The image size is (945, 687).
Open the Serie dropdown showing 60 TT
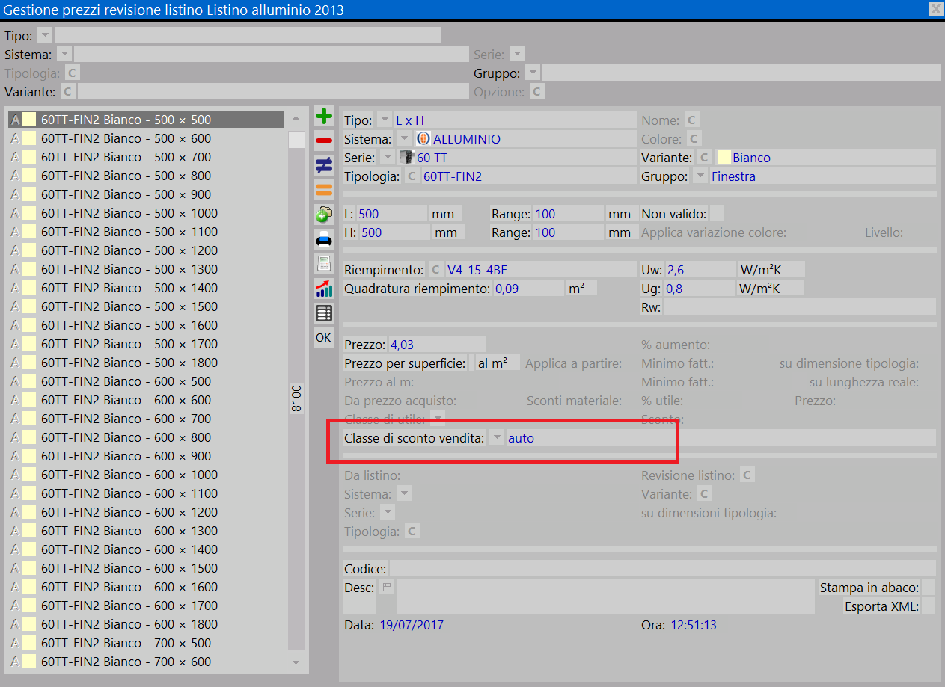(388, 158)
